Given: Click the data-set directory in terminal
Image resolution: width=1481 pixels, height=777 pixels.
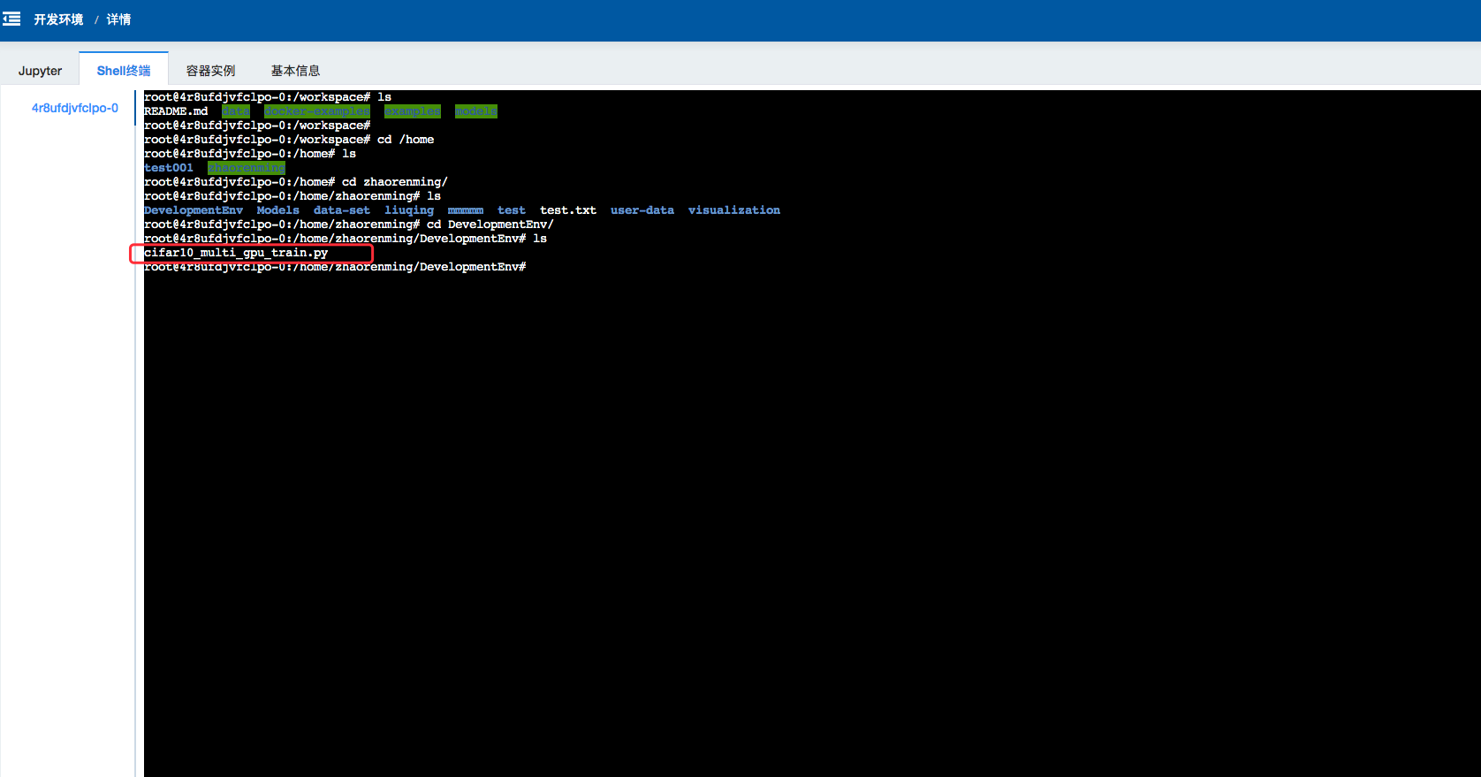Looking at the screenshot, I should [x=341, y=210].
